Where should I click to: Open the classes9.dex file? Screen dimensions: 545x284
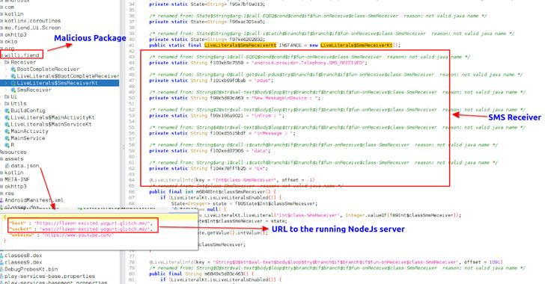[23, 262]
